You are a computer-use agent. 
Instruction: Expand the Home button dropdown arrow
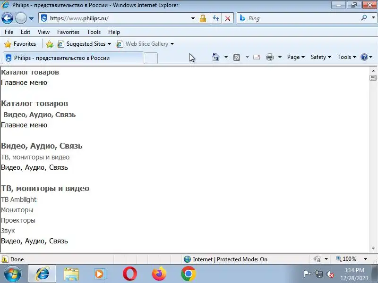(226, 57)
